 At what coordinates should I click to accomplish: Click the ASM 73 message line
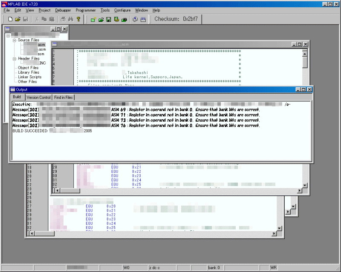(x=136, y=120)
